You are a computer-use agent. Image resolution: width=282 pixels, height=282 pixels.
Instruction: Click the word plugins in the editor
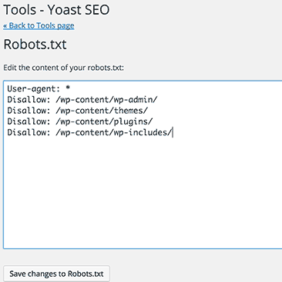(131, 122)
